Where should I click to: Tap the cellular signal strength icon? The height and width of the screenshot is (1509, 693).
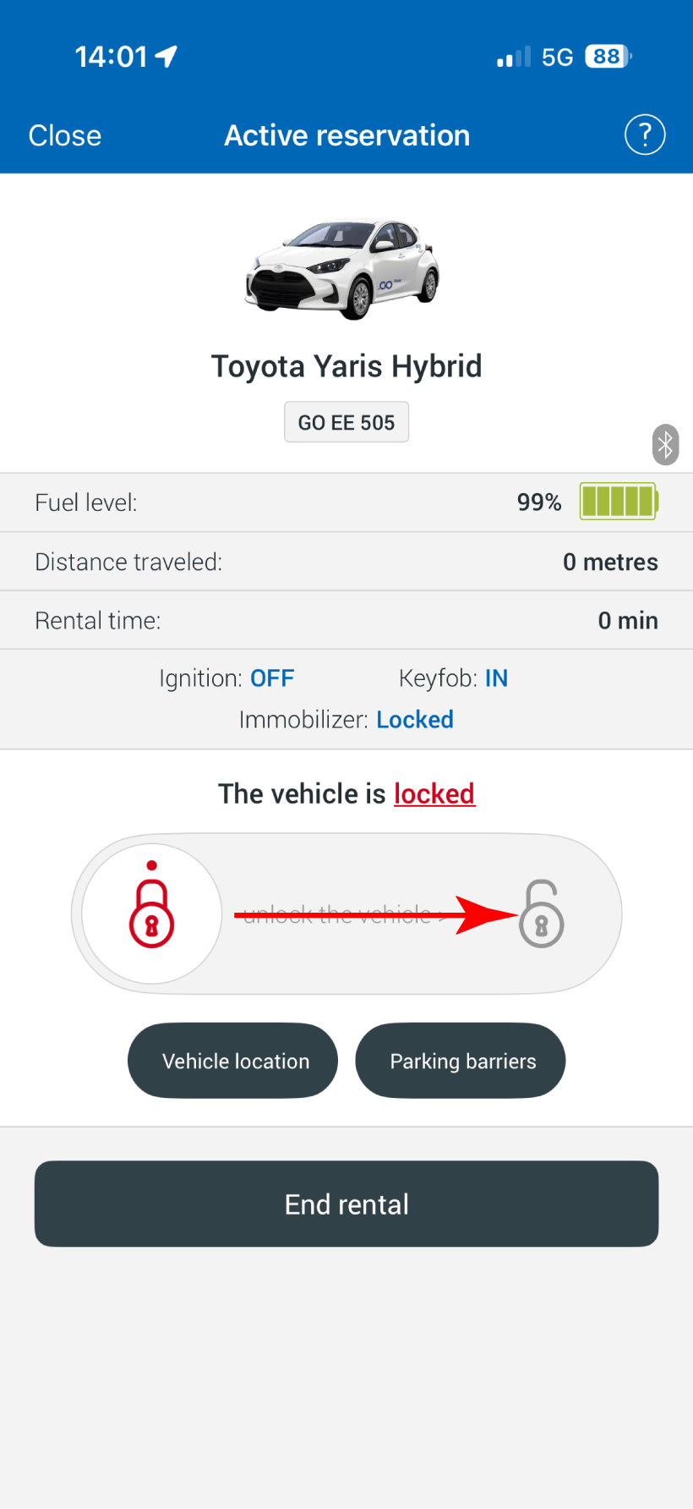(x=514, y=58)
